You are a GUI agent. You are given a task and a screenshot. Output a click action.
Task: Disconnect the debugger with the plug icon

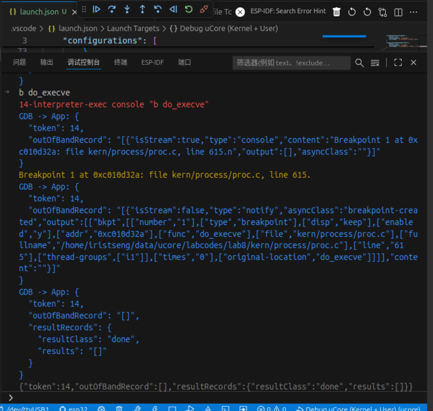204,10
